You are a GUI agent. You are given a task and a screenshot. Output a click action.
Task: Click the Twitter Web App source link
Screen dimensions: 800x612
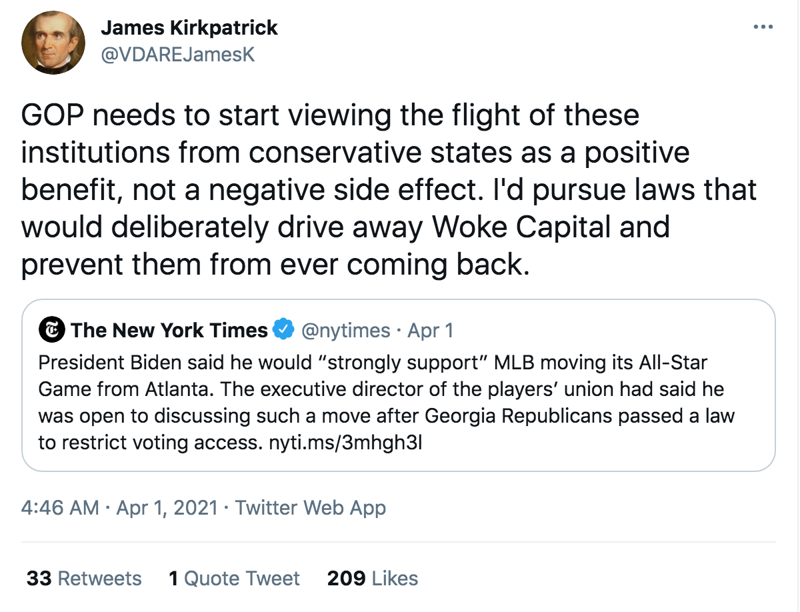coord(311,507)
